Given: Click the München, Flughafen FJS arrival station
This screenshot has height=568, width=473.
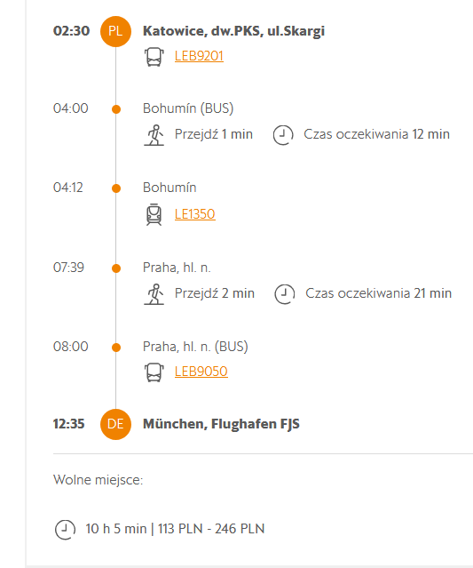Looking at the screenshot, I should pyautogui.click(x=221, y=424).
